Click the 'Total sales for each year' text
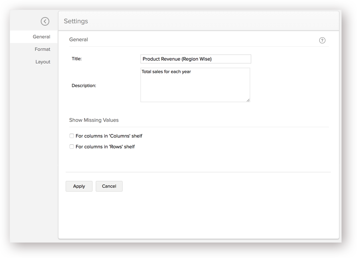 pyautogui.click(x=166, y=72)
